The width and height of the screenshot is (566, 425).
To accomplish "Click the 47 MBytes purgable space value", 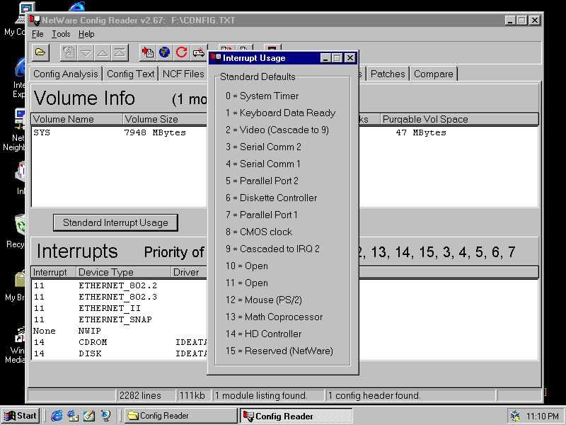I will (421, 132).
